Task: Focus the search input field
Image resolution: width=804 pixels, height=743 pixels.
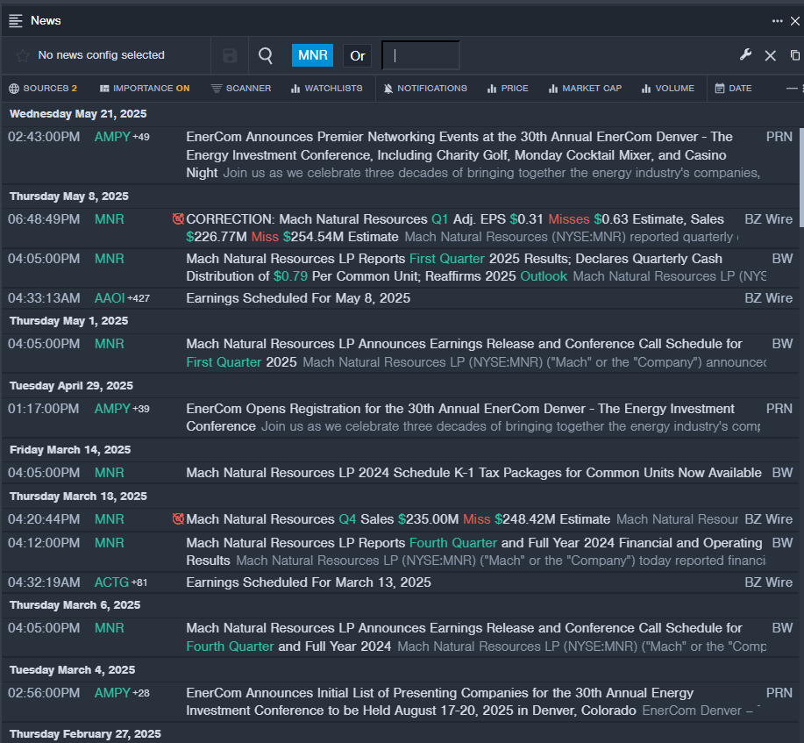Action: 421,55
